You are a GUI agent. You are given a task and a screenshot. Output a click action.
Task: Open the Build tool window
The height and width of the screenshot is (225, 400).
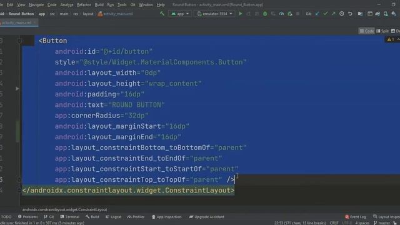click(92, 217)
